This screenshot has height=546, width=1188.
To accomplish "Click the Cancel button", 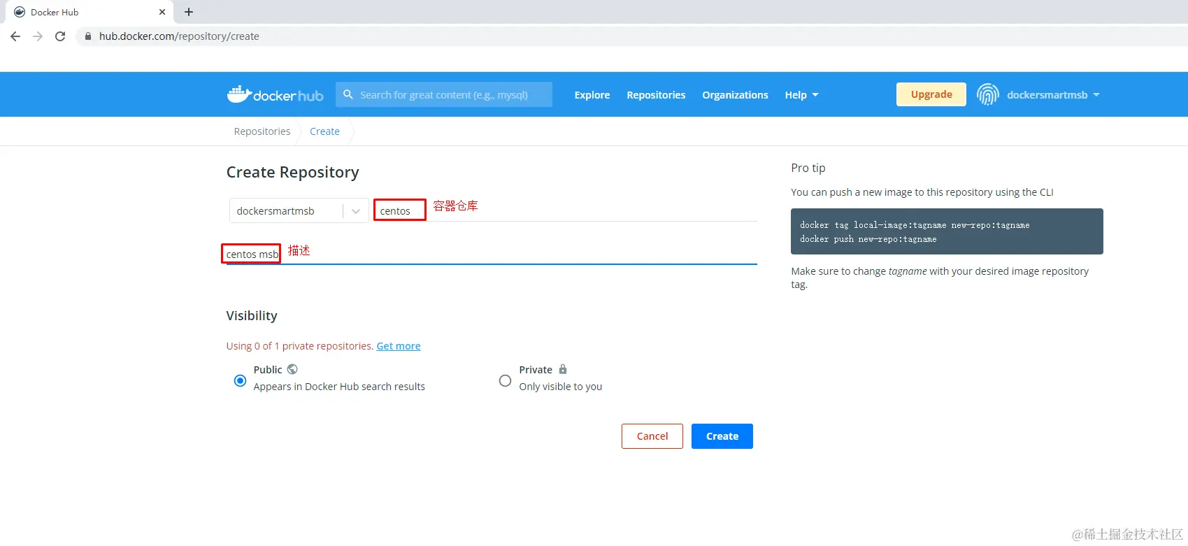I will [652, 436].
